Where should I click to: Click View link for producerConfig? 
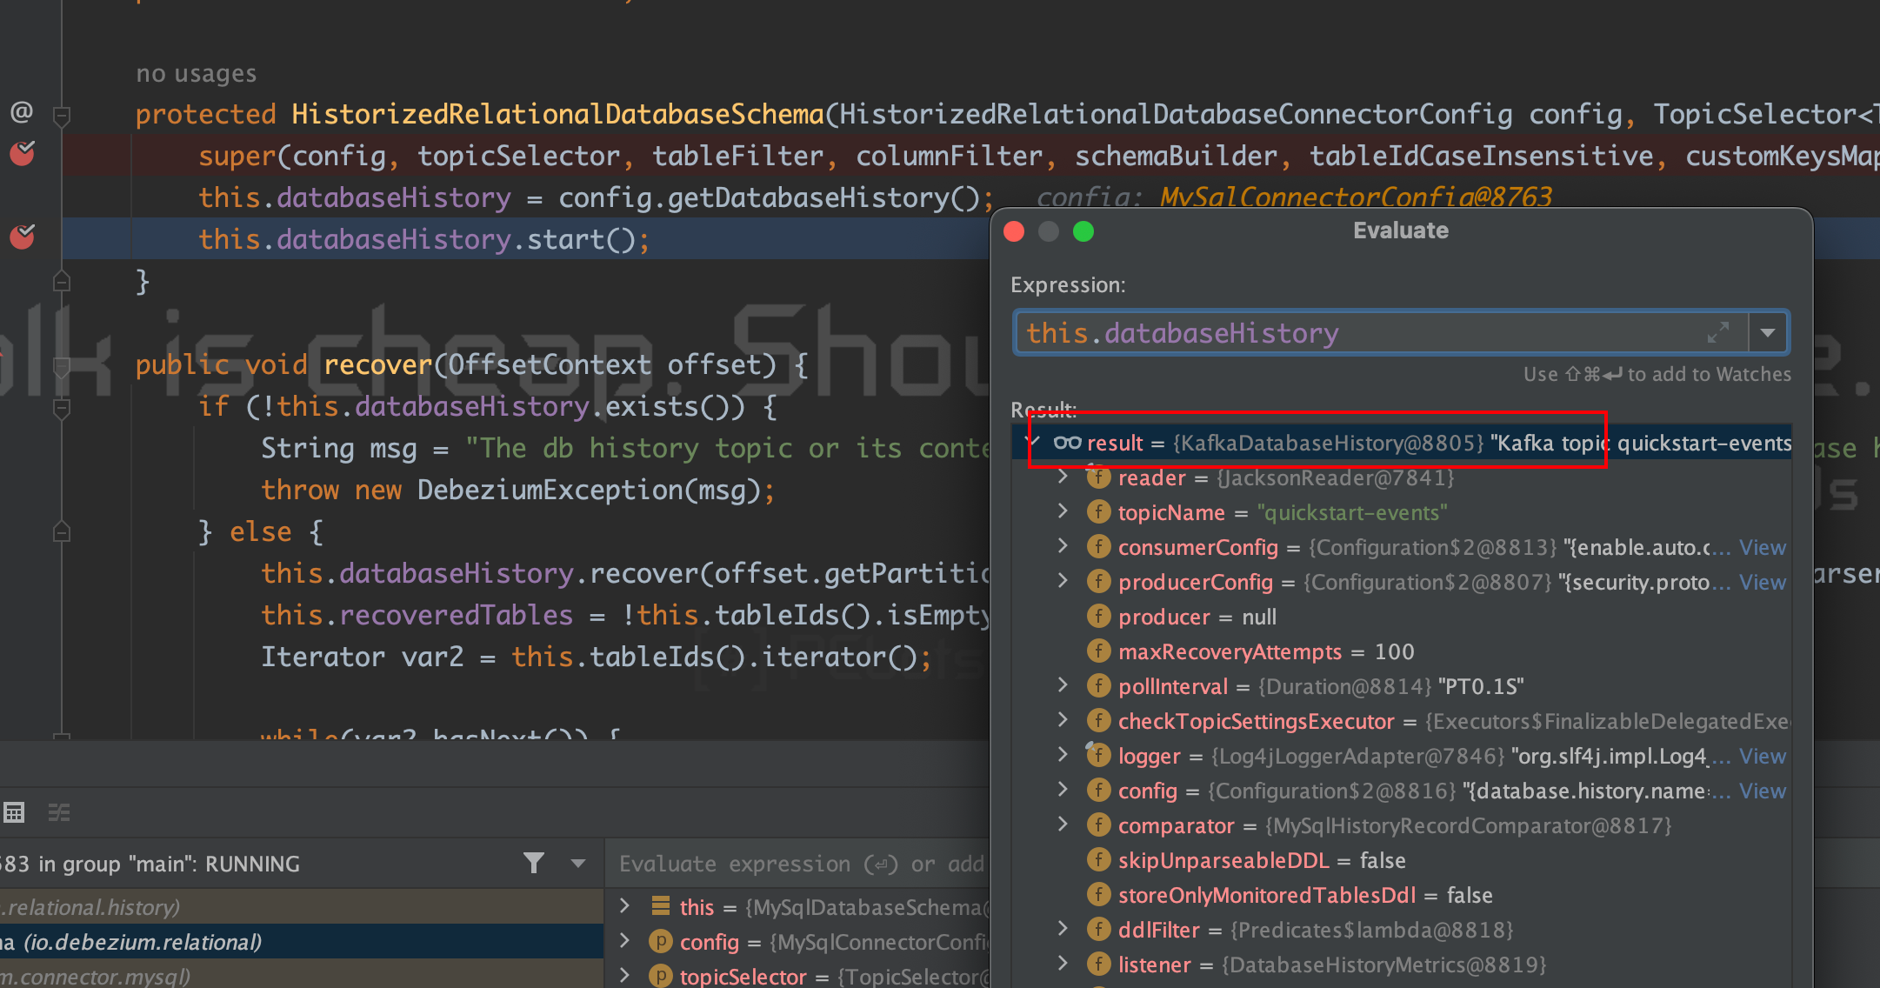coord(1763,582)
